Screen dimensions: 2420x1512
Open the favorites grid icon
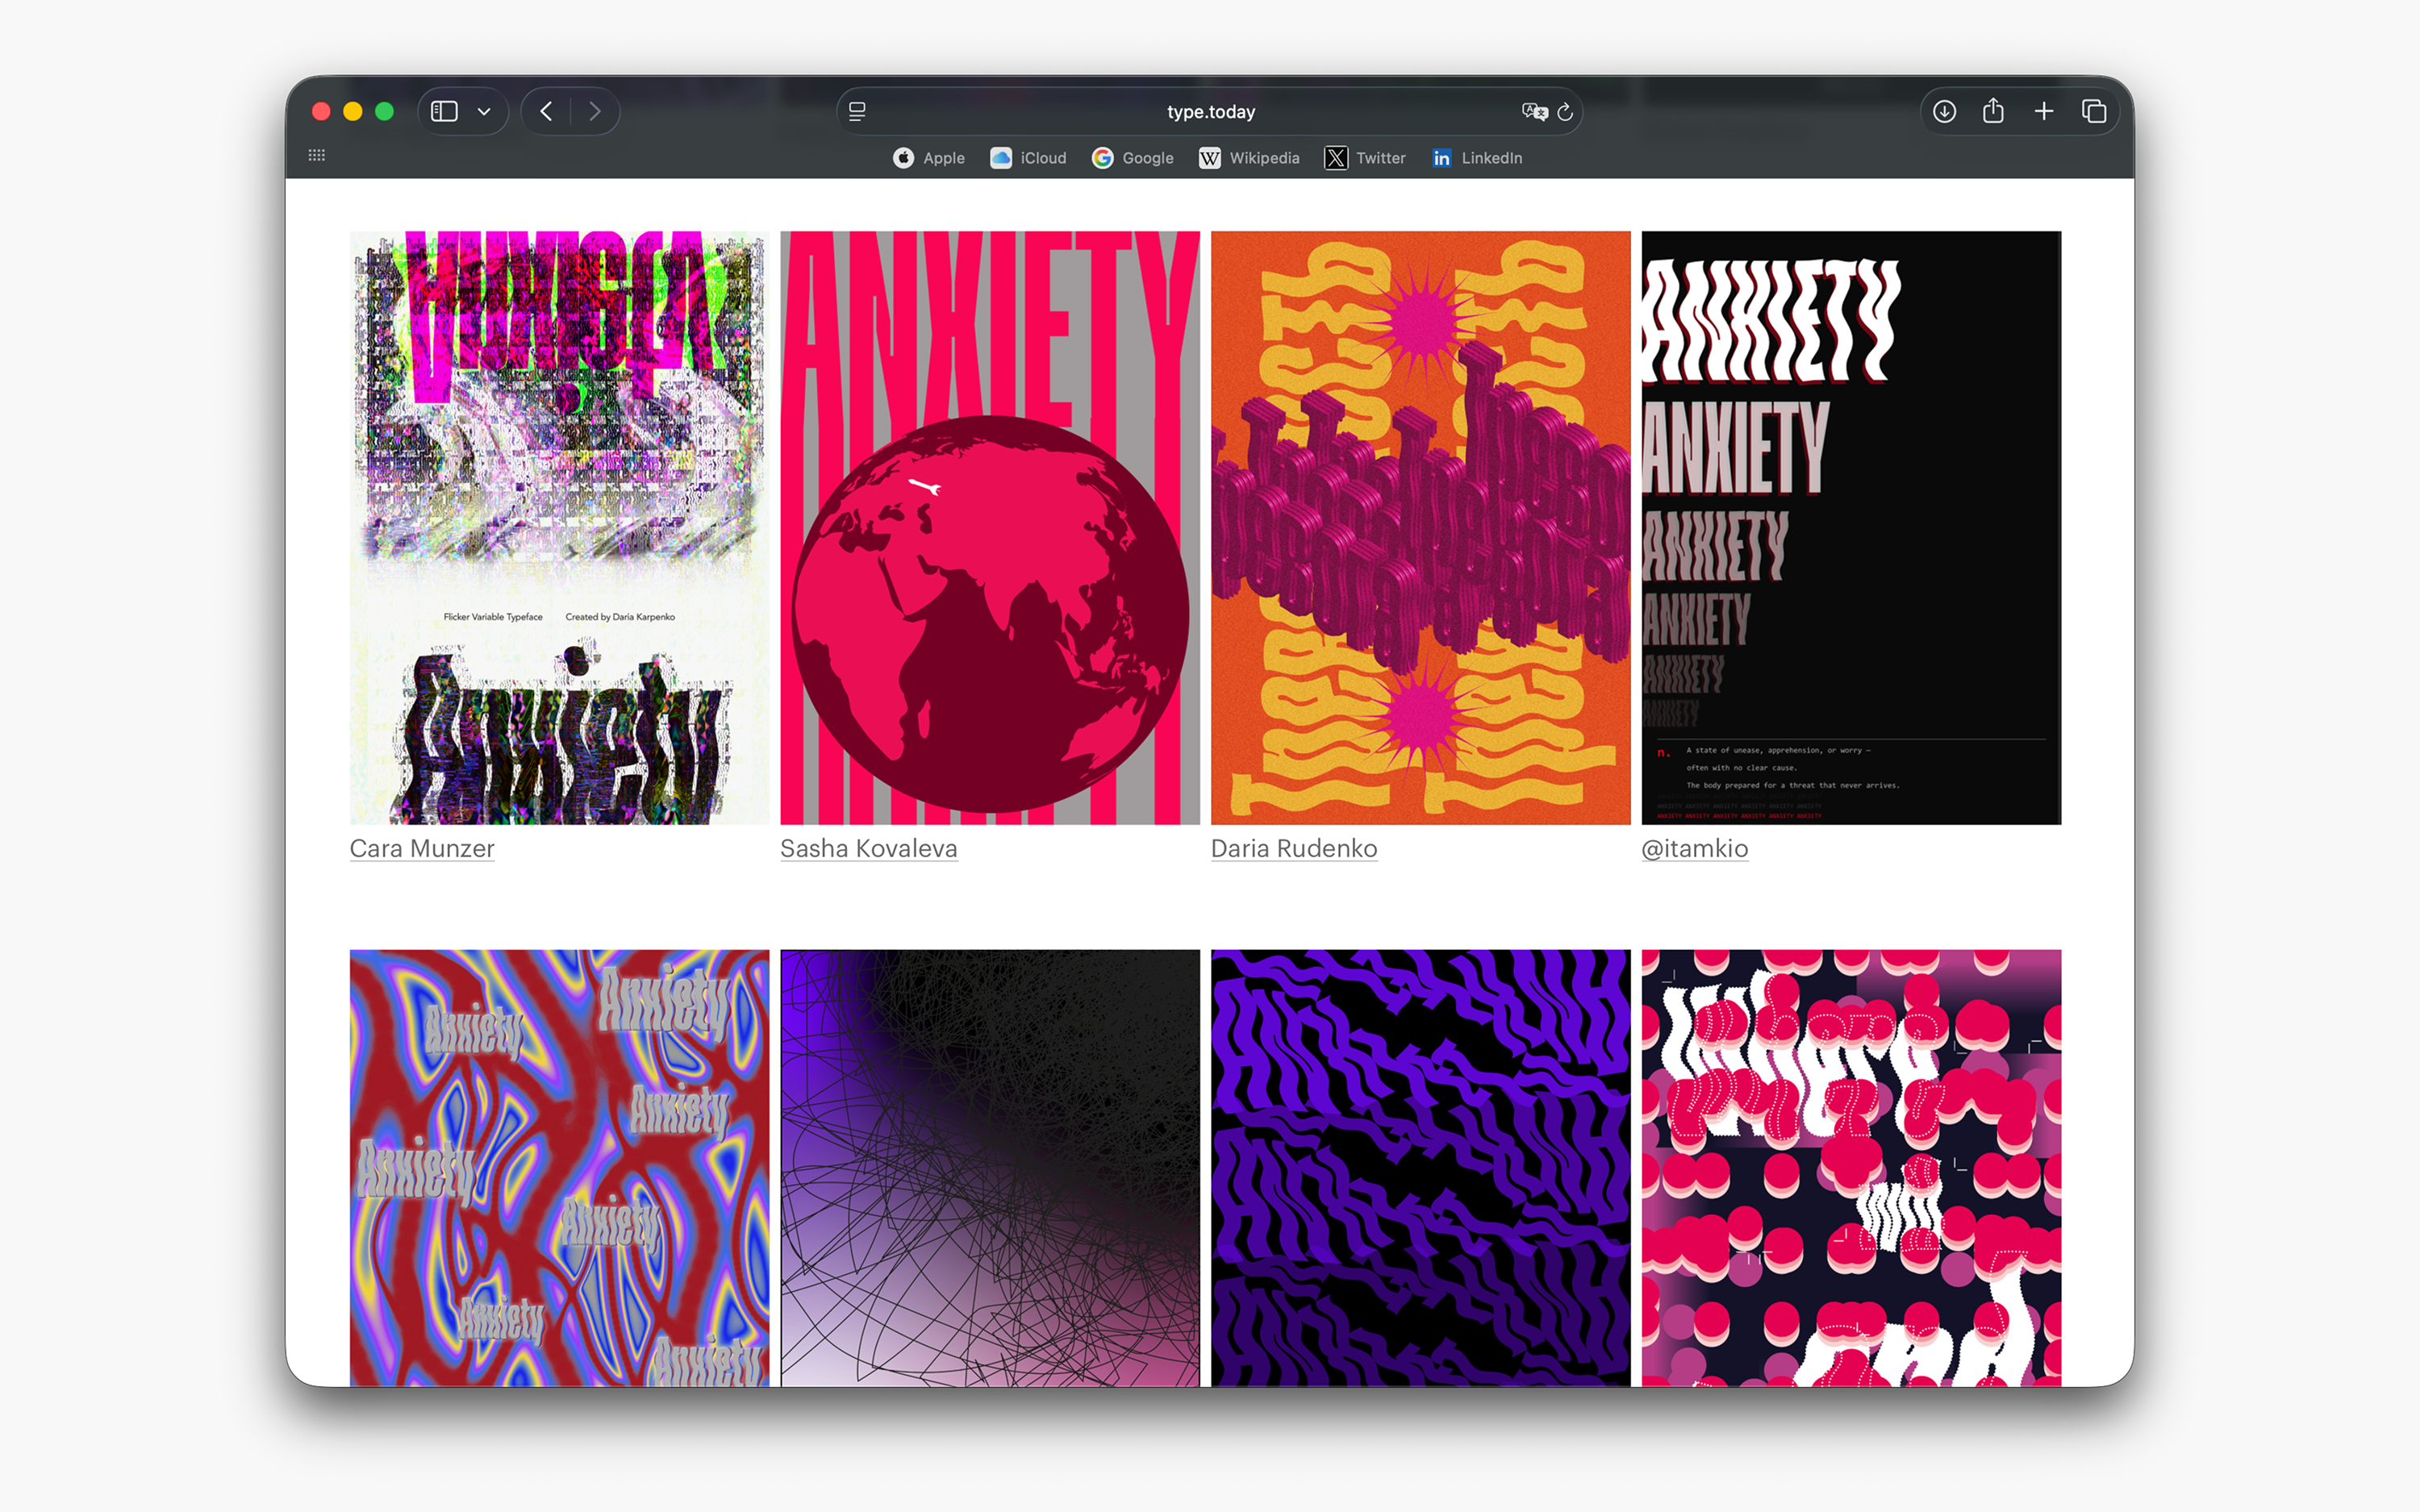pos(317,155)
